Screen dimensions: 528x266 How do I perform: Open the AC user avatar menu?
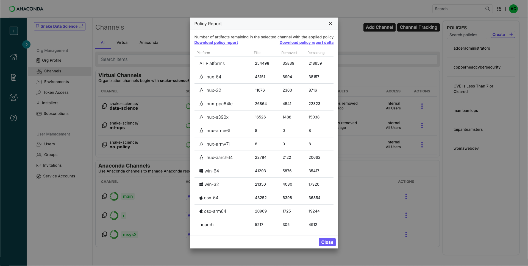pos(513,9)
